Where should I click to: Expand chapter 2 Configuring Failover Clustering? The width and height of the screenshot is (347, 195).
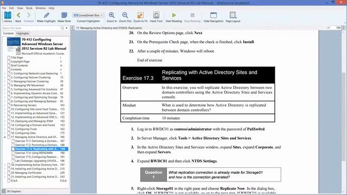(x=5, y=77)
